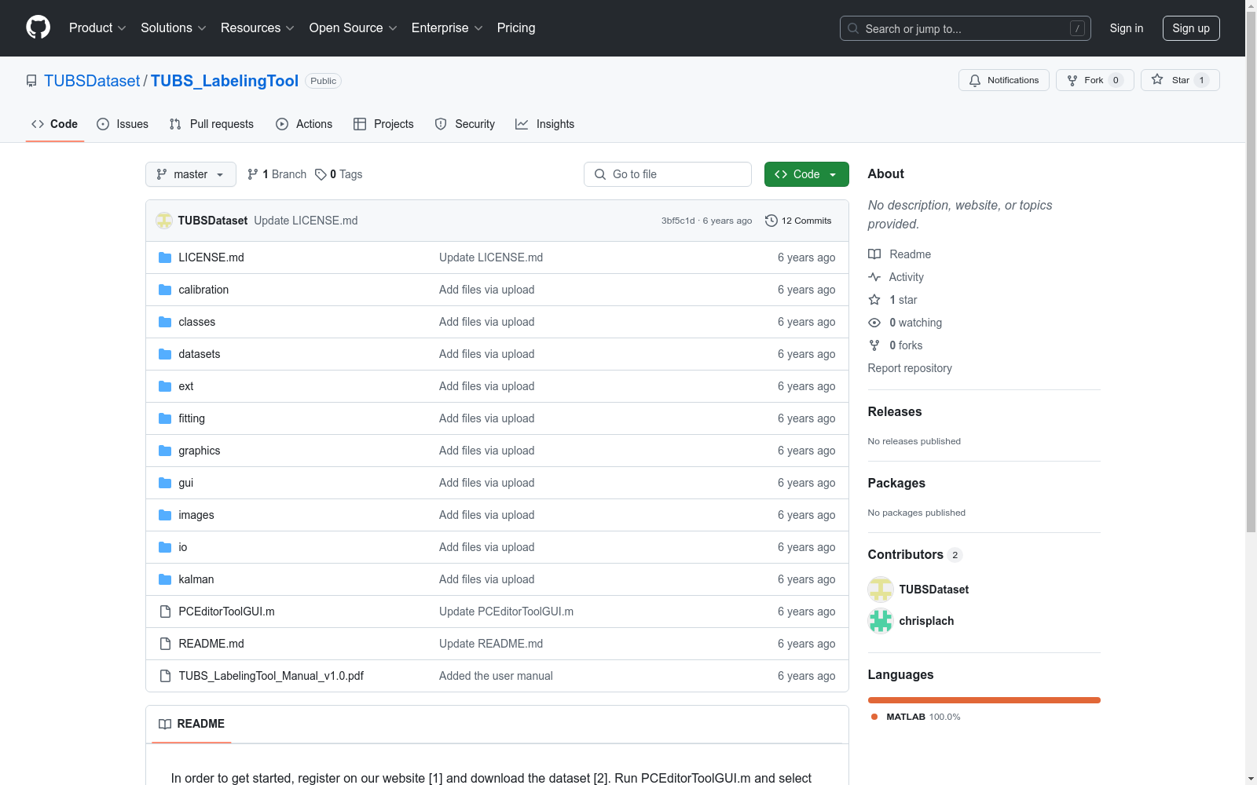Screen dimensions: 1257x785
Task: Open the Releases heading link
Action: coord(895,411)
